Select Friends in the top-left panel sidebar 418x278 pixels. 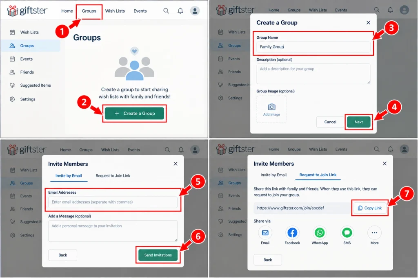[x=27, y=72]
